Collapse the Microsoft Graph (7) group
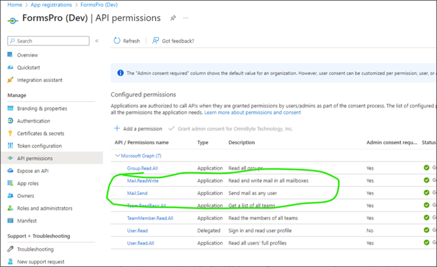 (x=118, y=156)
